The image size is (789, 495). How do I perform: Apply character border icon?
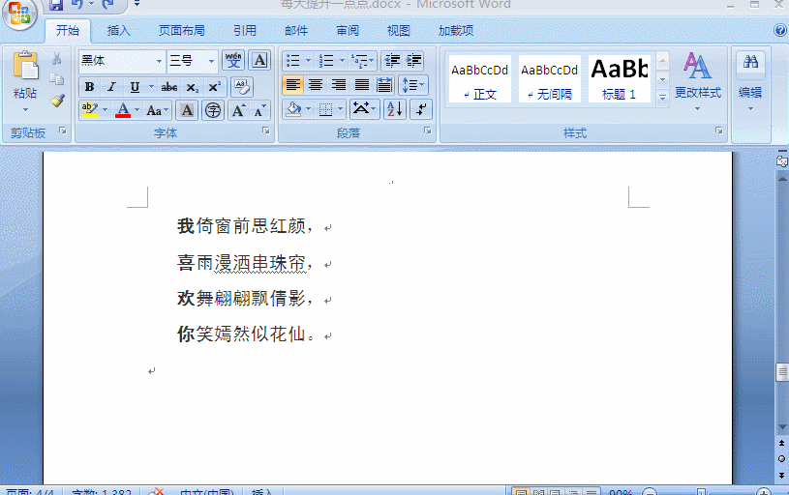pos(259,61)
